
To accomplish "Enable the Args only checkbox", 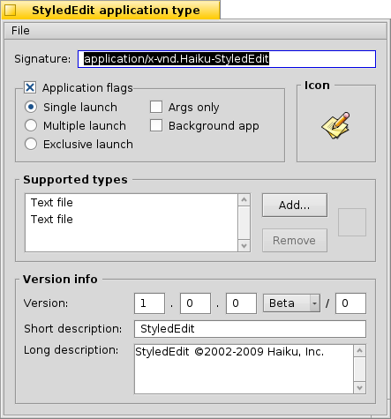I will pyautogui.click(x=156, y=107).
